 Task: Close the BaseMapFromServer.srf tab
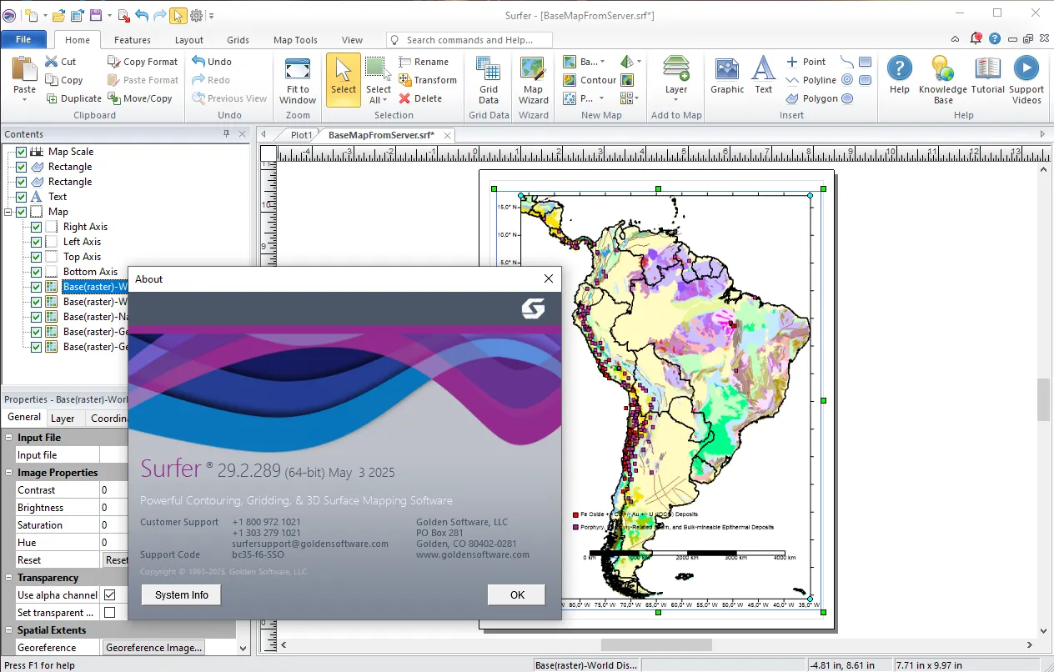click(x=447, y=135)
